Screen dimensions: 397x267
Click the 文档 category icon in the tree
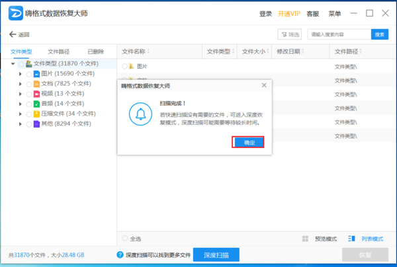(36, 84)
